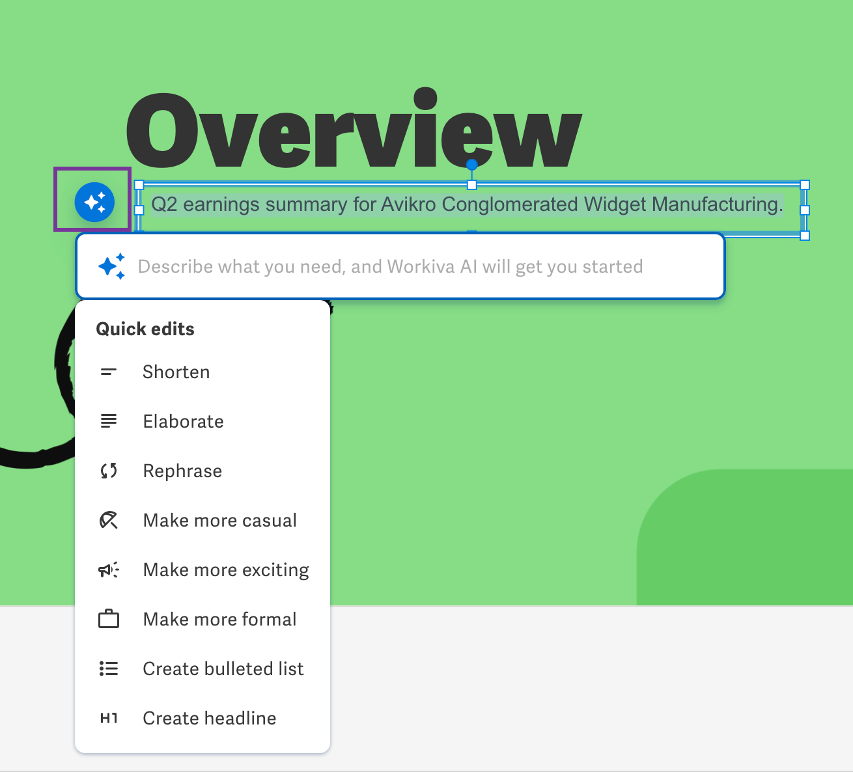Click the right-middle resize handle of the text box

[805, 210]
